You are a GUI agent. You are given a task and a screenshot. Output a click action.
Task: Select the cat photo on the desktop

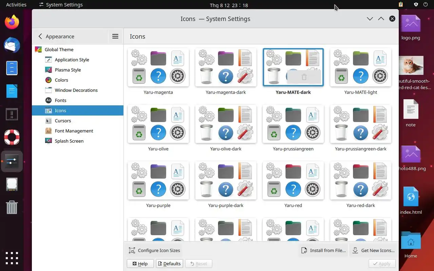(x=411, y=73)
